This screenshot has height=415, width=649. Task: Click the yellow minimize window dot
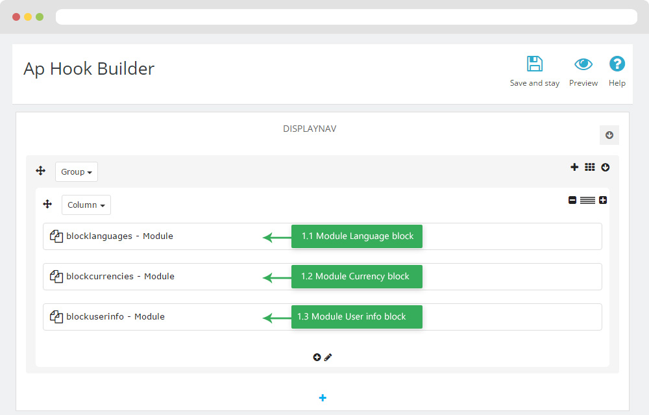click(x=28, y=17)
